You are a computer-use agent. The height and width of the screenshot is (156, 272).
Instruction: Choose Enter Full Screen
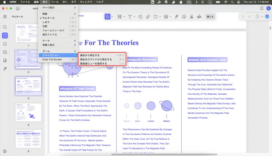click(58, 59)
